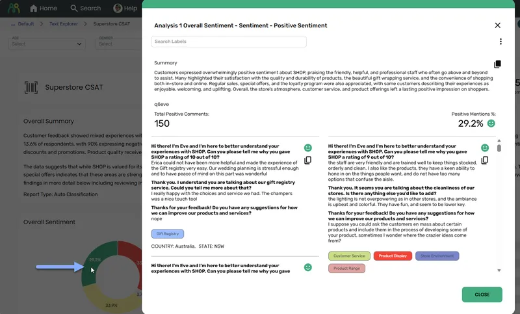Image resolution: width=520 pixels, height=314 pixels.
Task: Click the Overall Sentiment heading
Action: pos(49,222)
